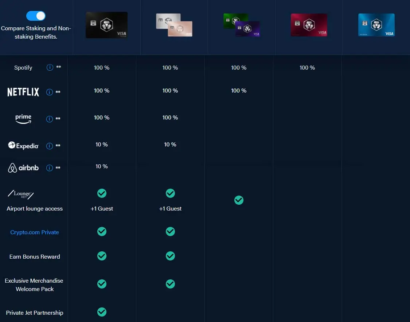Click the Spotify label
The height and width of the screenshot is (322, 410).
23,68
